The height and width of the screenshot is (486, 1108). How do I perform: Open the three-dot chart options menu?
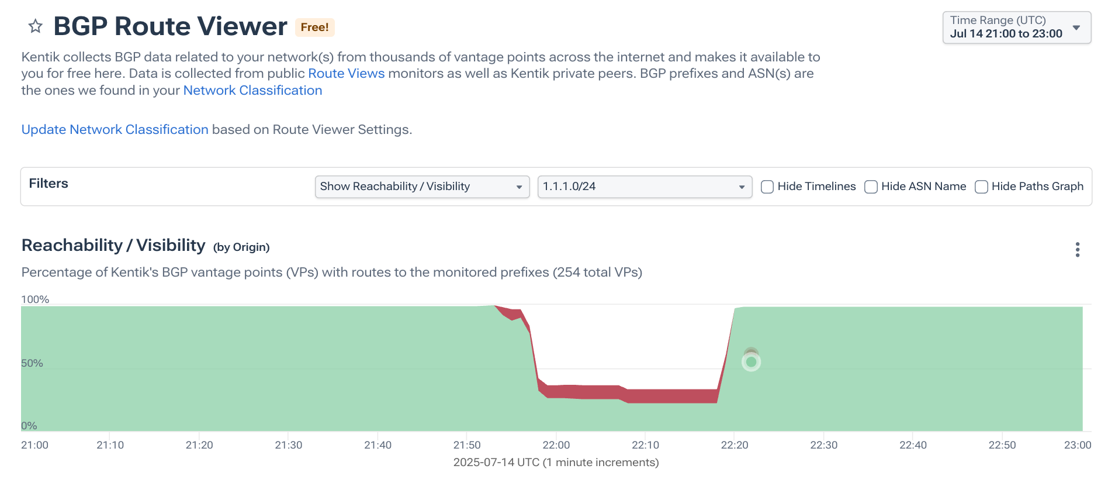tap(1077, 250)
